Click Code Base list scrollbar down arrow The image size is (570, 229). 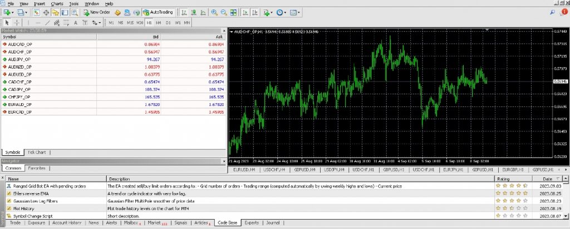[x=566, y=216]
